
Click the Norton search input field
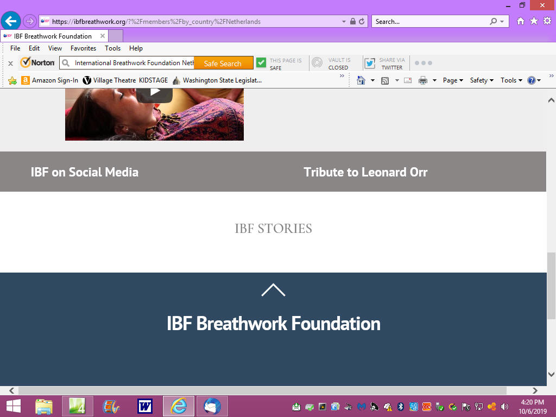pos(127,63)
